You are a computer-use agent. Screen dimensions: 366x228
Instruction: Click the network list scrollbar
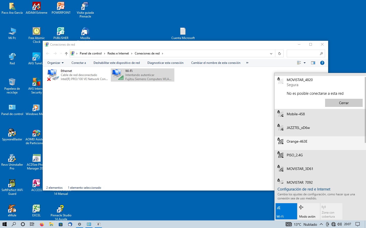[x=365, y=109]
